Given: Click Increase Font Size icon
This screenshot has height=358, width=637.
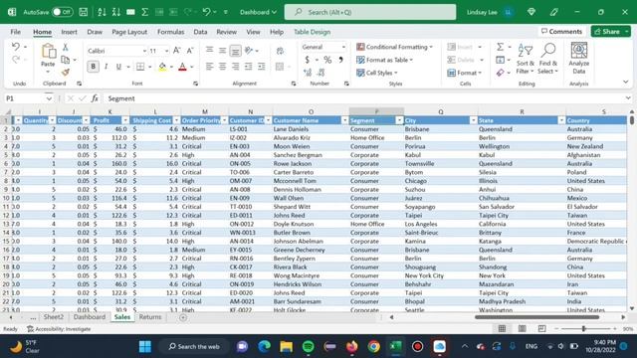Looking at the screenshot, I should point(177,51).
